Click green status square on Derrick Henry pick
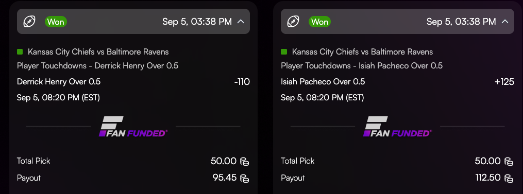523x194 pixels. tap(20, 51)
